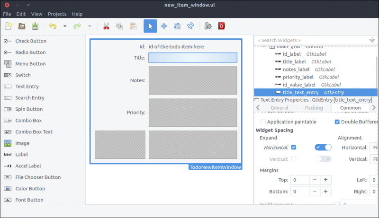
Task: Increase the Top margin with plus button
Action: tap(325, 180)
